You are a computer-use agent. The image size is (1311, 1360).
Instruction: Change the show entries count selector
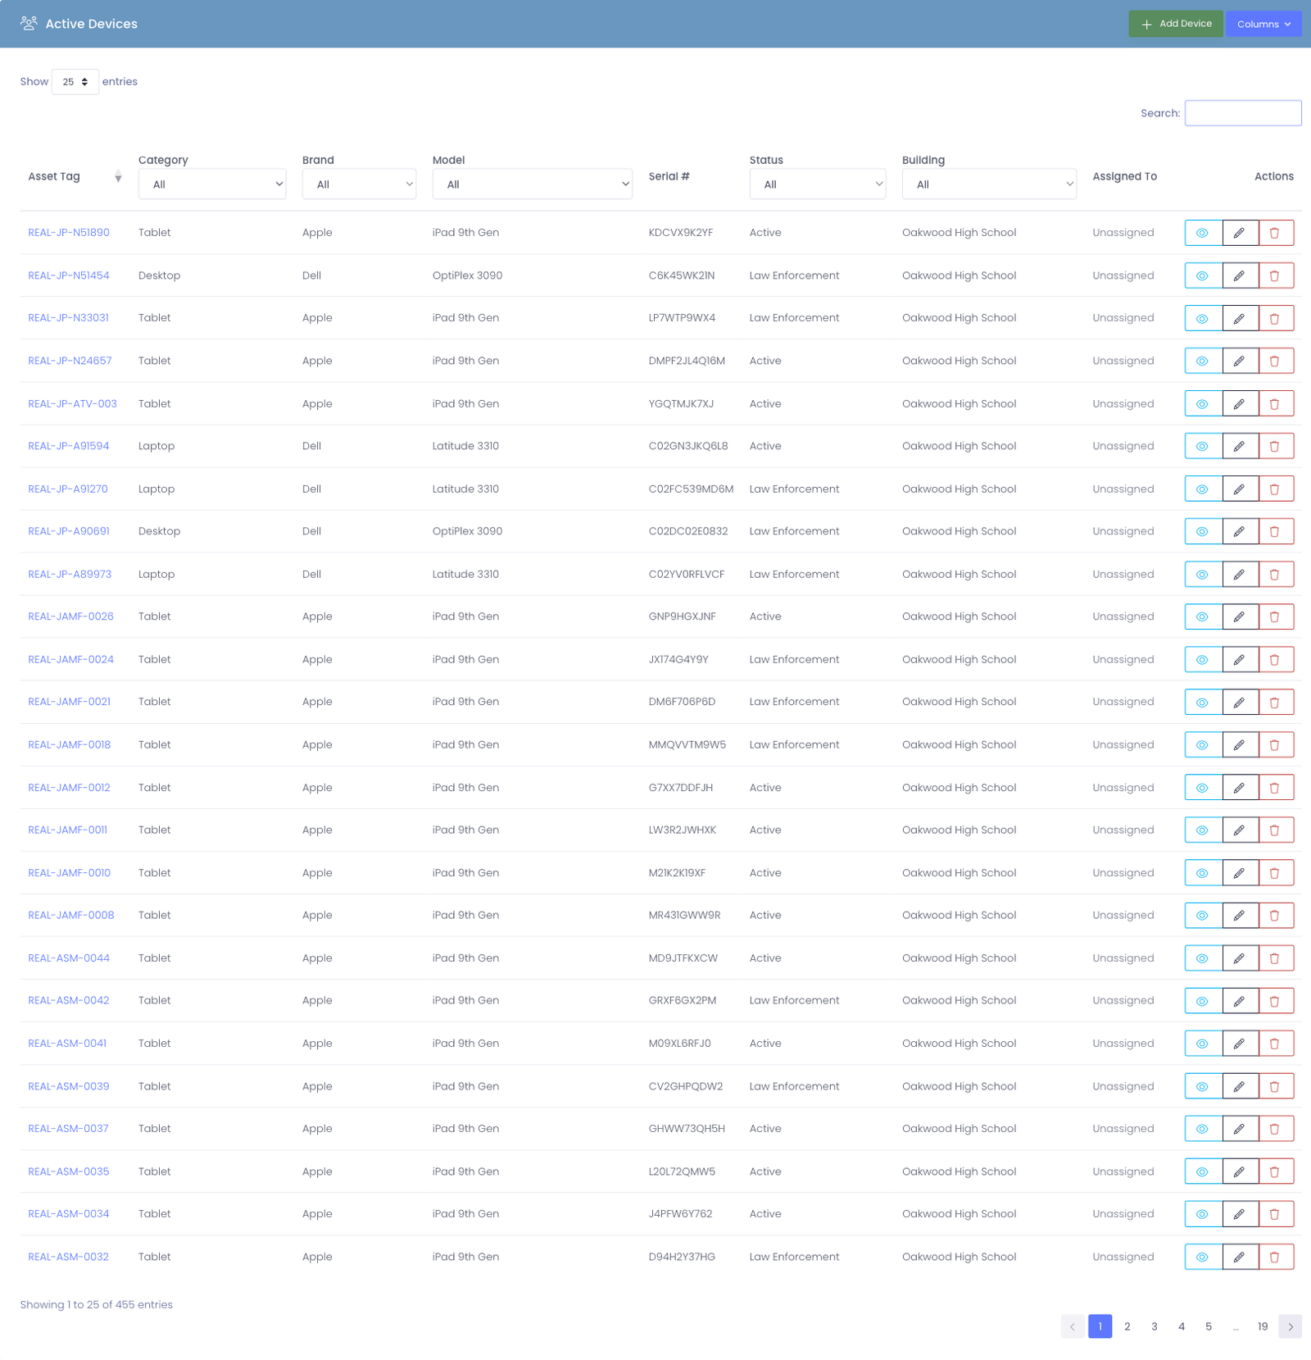point(75,82)
